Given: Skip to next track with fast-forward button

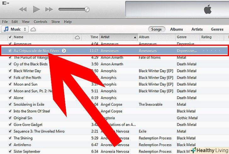Looking at the screenshot, I should click(x=49, y=9).
